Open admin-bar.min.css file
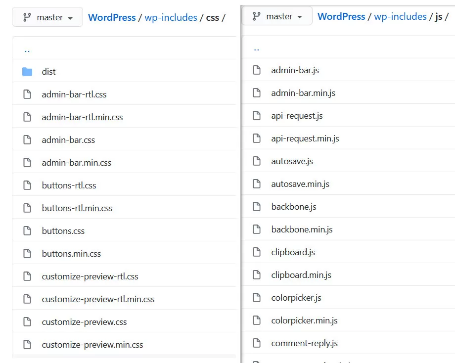 [x=77, y=163]
